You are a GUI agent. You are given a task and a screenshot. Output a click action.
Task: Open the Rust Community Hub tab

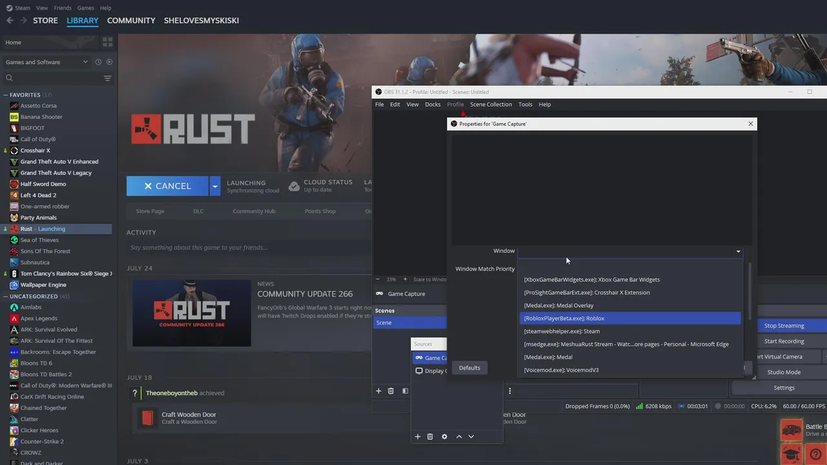coord(254,211)
